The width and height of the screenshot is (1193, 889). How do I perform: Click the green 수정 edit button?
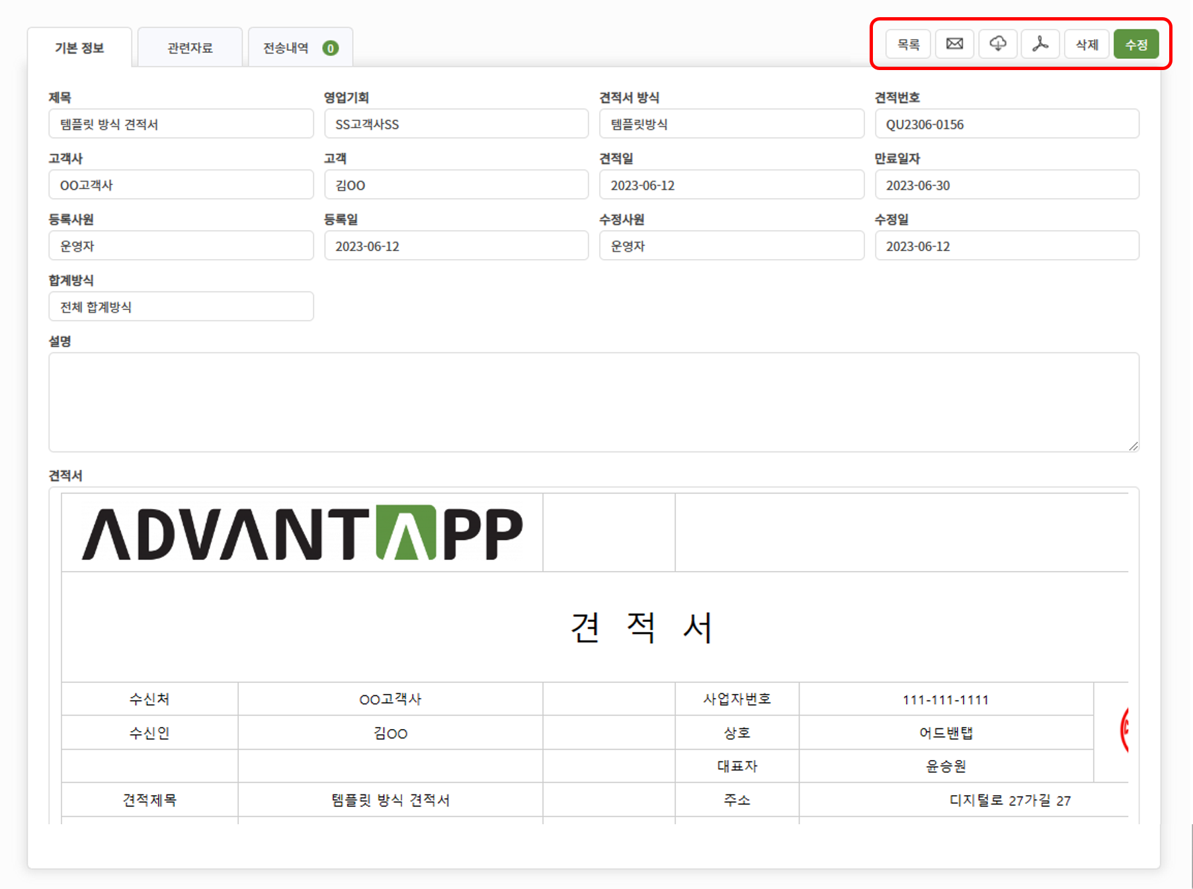(x=1136, y=44)
